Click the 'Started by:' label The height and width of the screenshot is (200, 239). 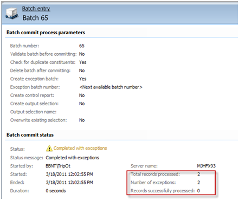(x=22, y=166)
